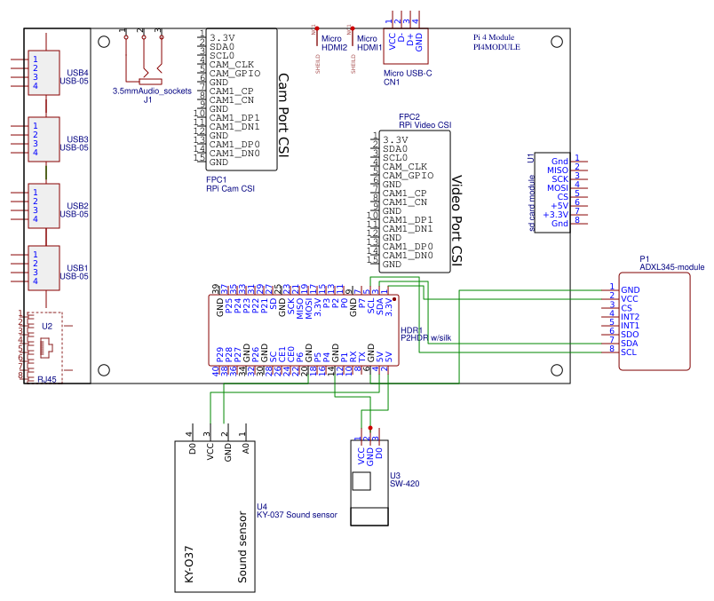Click the MISO pin label on sd card module

(558, 170)
